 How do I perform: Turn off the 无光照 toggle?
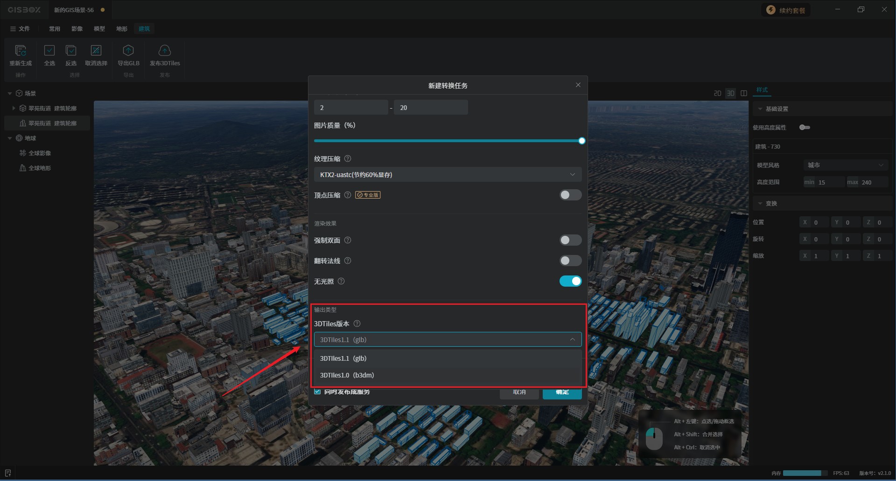pos(570,281)
